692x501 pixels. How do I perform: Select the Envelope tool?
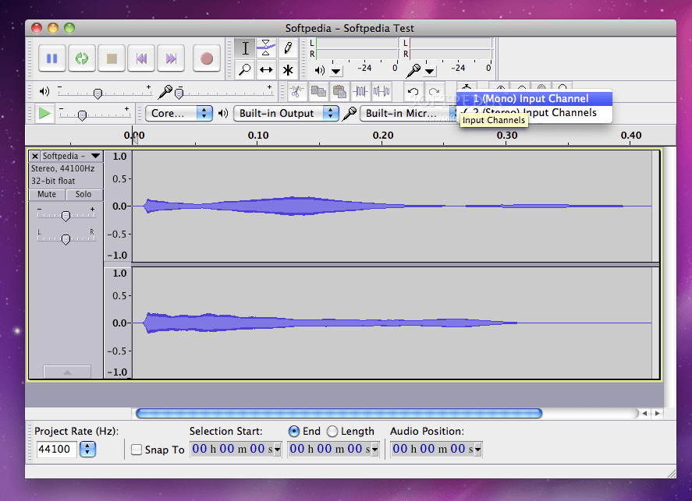tap(265, 48)
